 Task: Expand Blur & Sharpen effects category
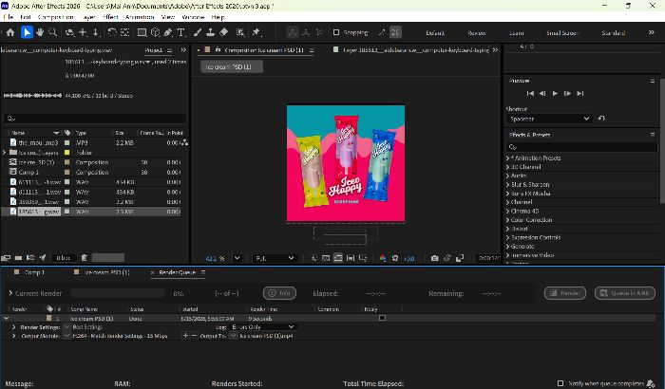point(507,184)
